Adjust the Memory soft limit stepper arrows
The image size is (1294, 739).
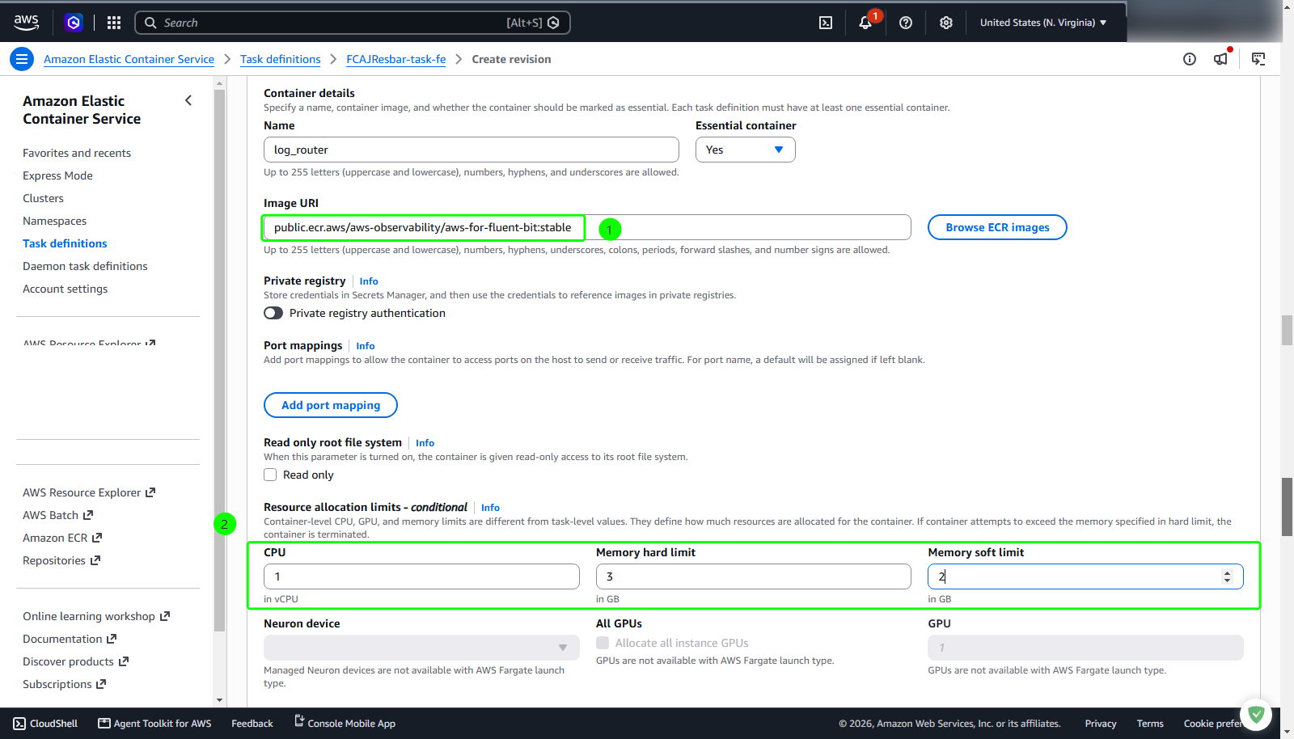[1227, 576]
